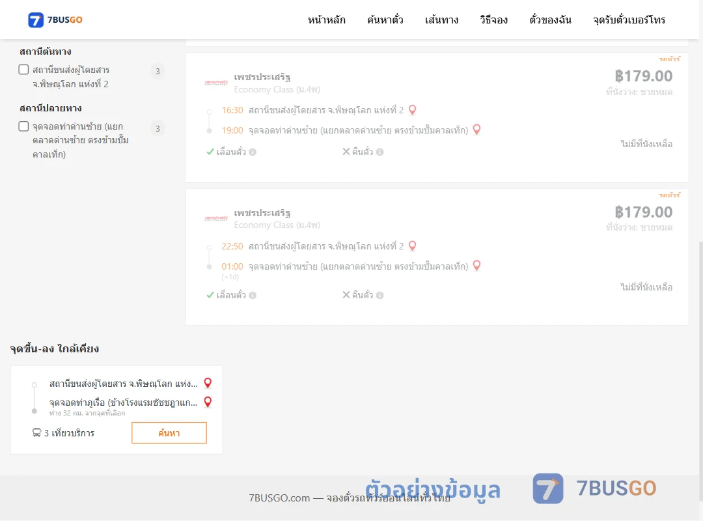
Task: Click map pin beside 16:30 departure station
Action: tap(413, 109)
